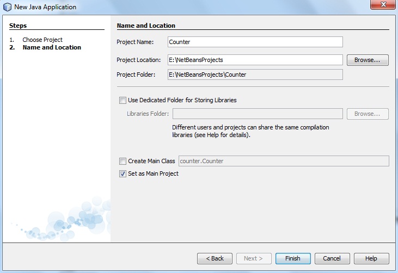Click the Steps heading
The image size is (398, 273).
click(x=18, y=26)
